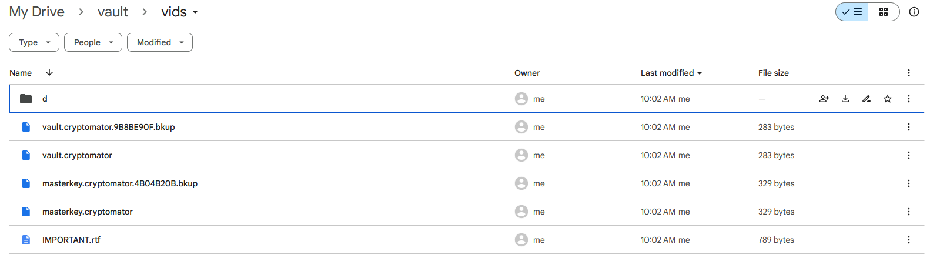Expand the Type filter dropdown
This screenshot has height=258, width=930.
click(x=34, y=42)
